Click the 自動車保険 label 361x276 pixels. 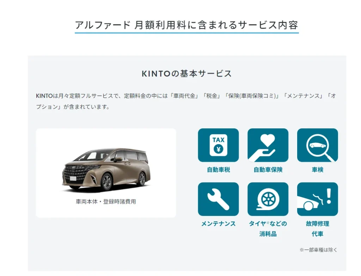click(x=268, y=170)
